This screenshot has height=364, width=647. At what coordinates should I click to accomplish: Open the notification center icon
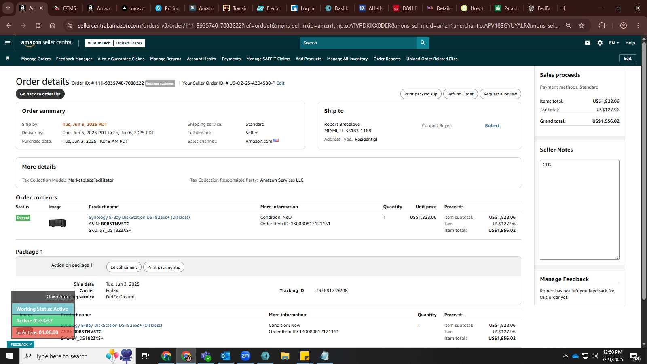pos(634,356)
